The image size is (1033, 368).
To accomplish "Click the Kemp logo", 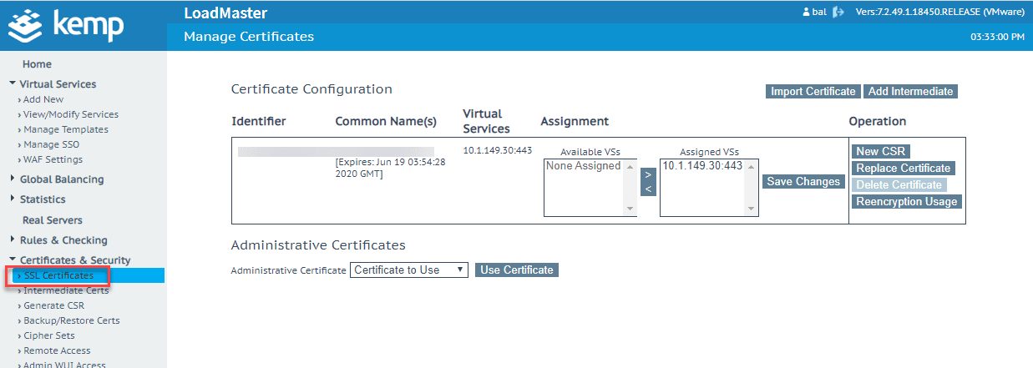I will click(66, 25).
